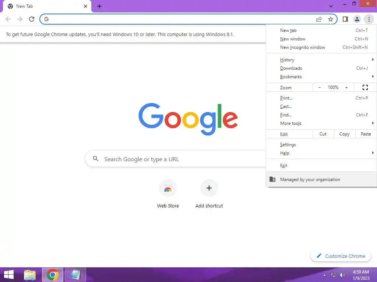
Task: Open a new tab with the plus button
Action: pyautogui.click(x=99, y=7)
